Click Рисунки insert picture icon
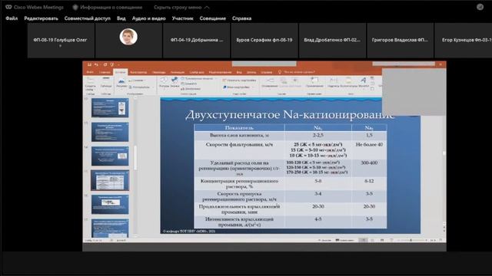The width and height of the screenshot is (492, 276). point(121,82)
